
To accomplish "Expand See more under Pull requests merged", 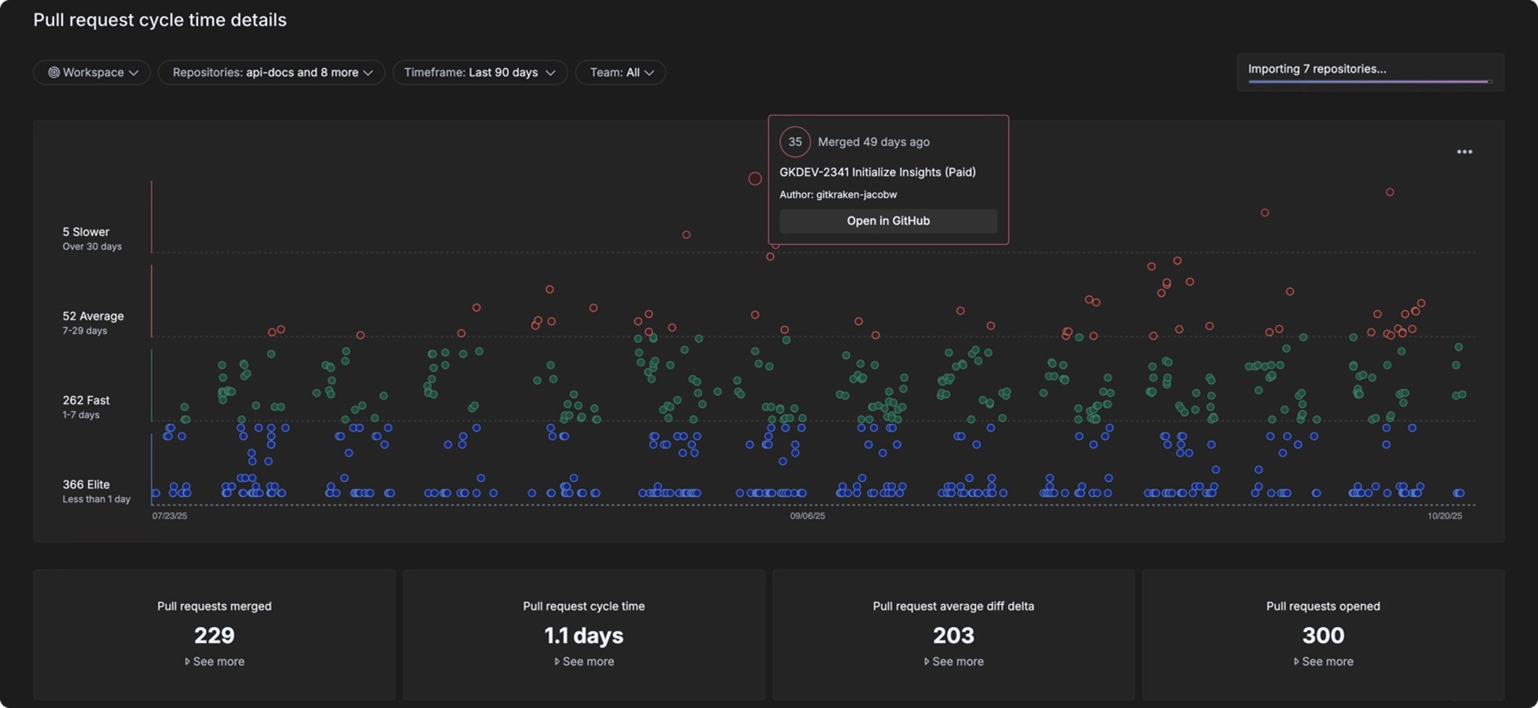I will tap(215, 661).
